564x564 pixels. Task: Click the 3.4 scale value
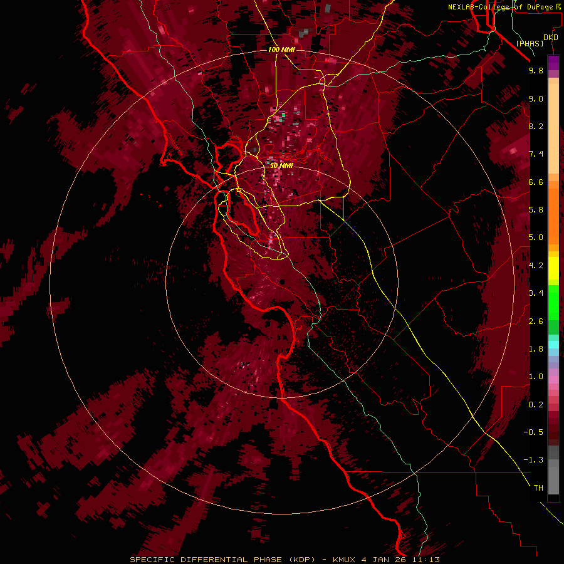[x=536, y=293]
